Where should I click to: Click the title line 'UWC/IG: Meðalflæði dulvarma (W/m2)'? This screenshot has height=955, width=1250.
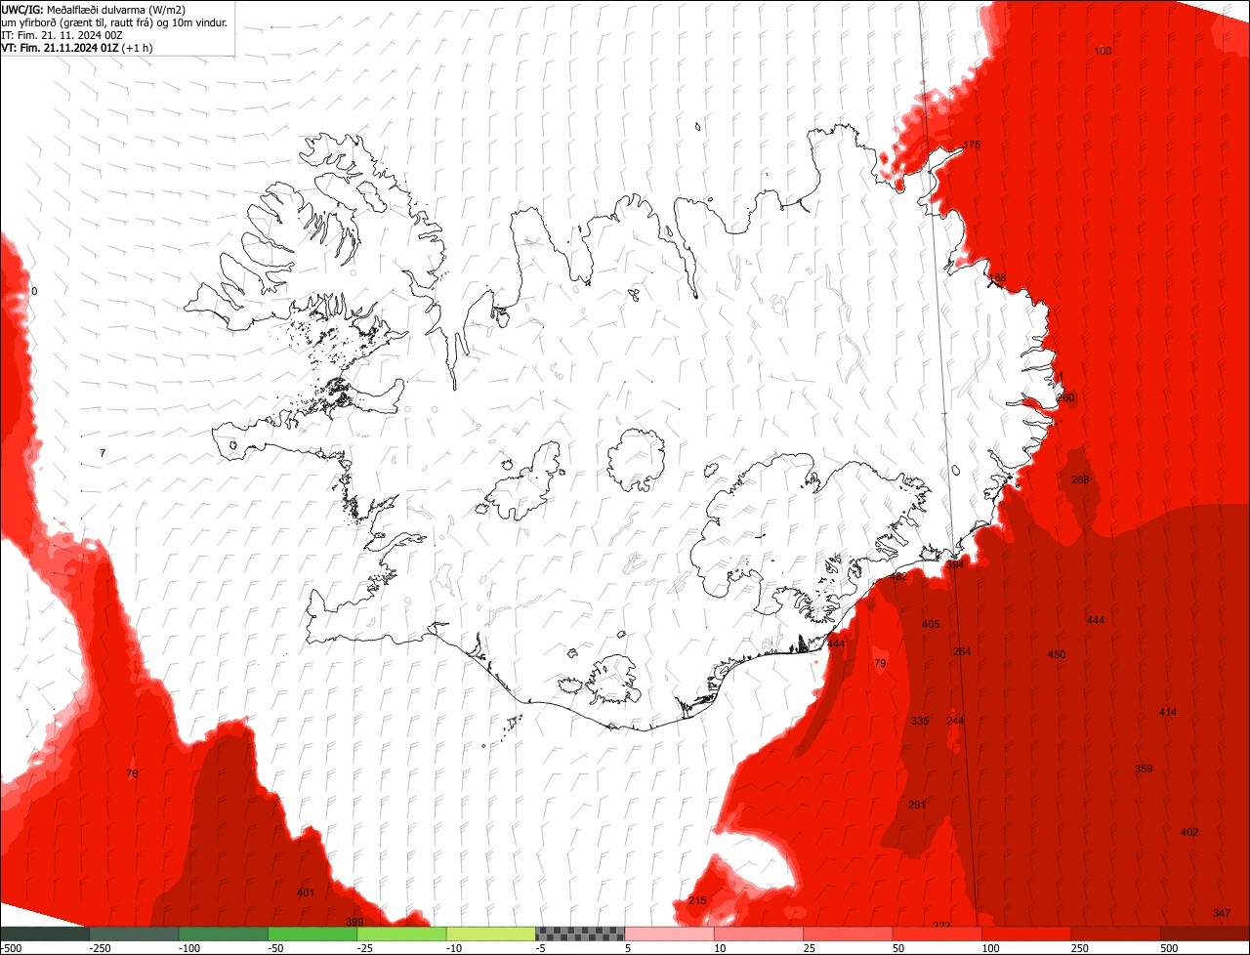click(x=94, y=9)
